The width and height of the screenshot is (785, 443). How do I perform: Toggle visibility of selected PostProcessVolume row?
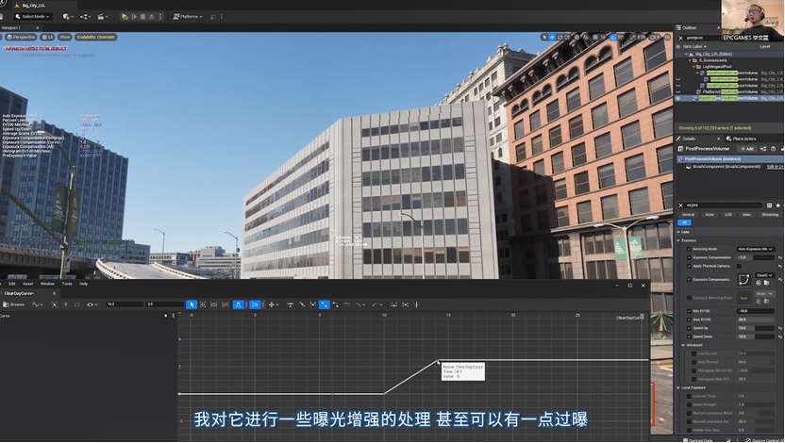click(x=678, y=99)
